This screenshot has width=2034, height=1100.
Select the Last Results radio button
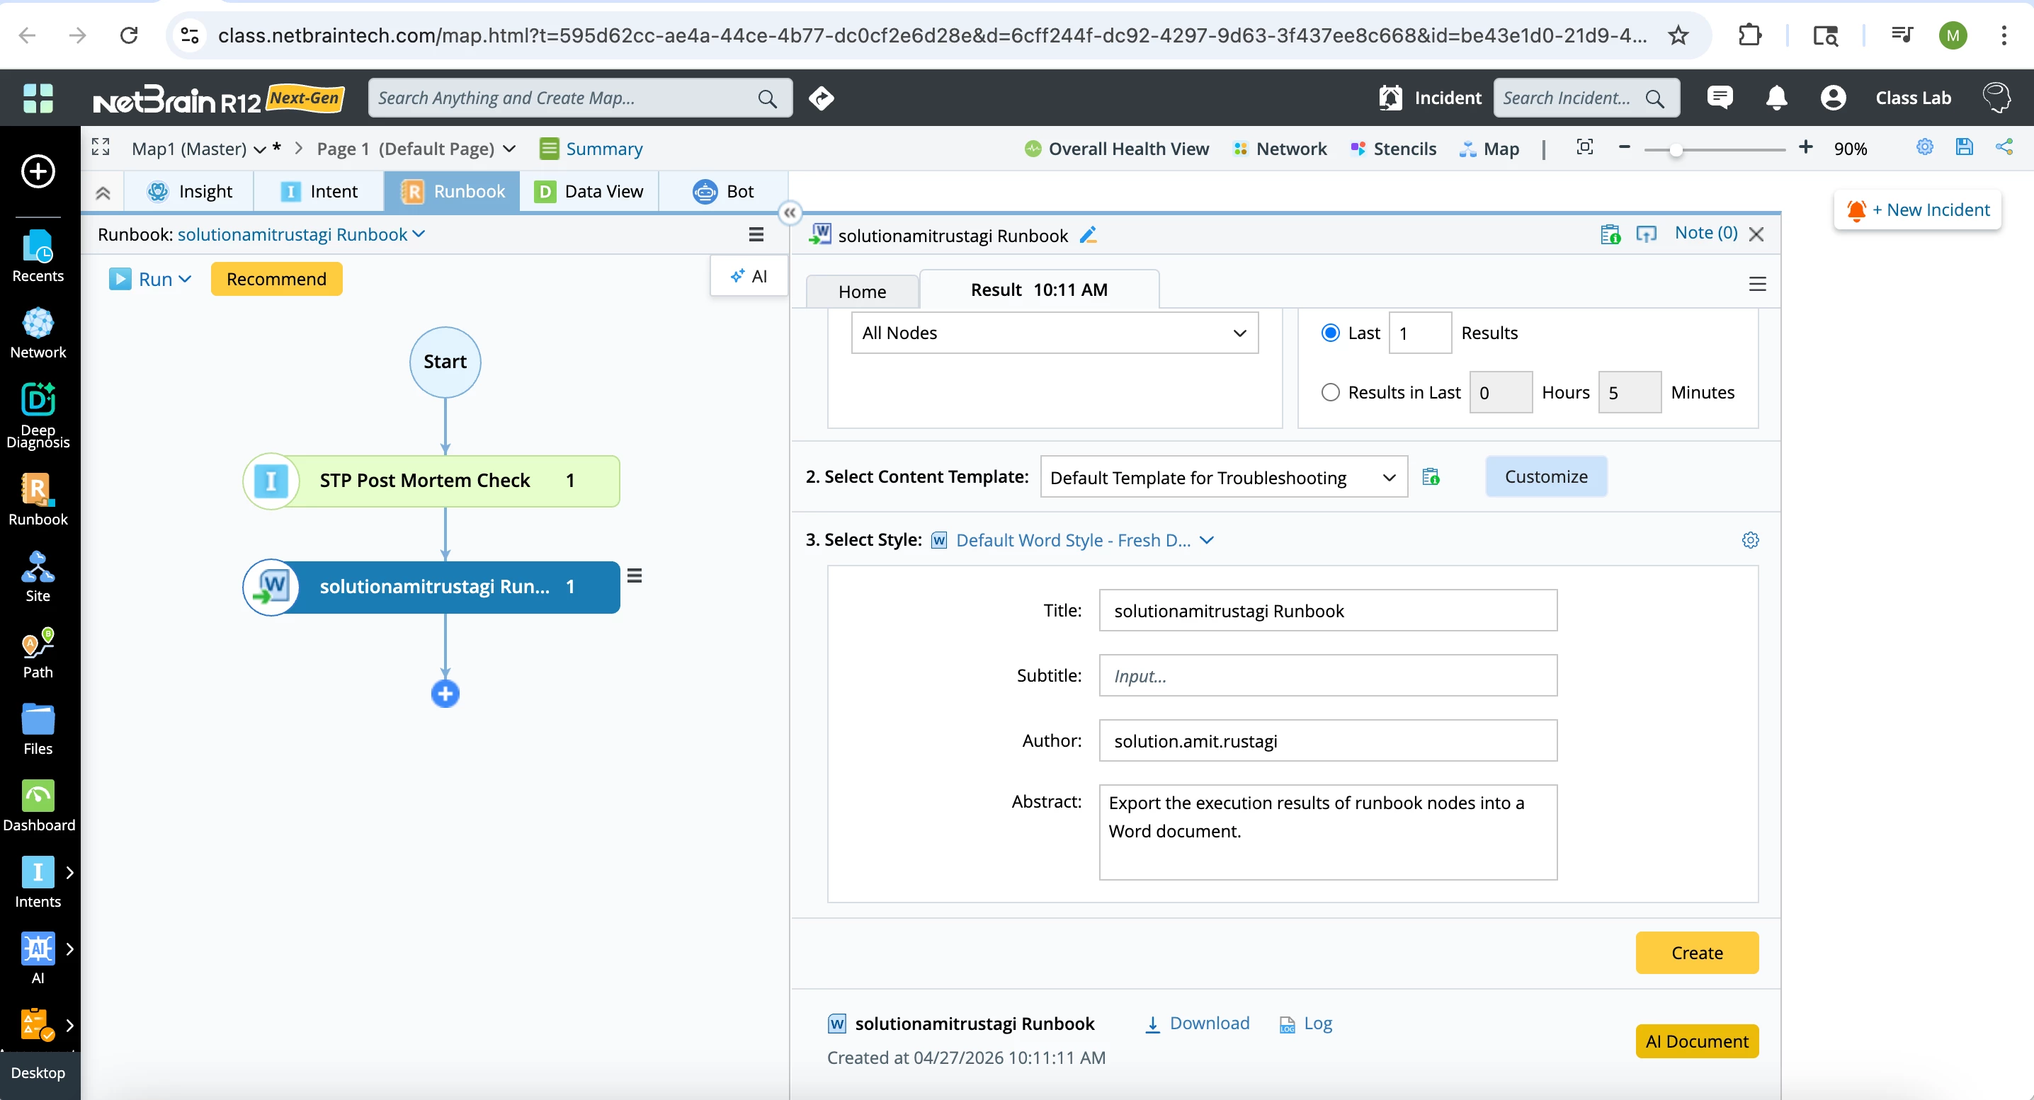(1331, 333)
